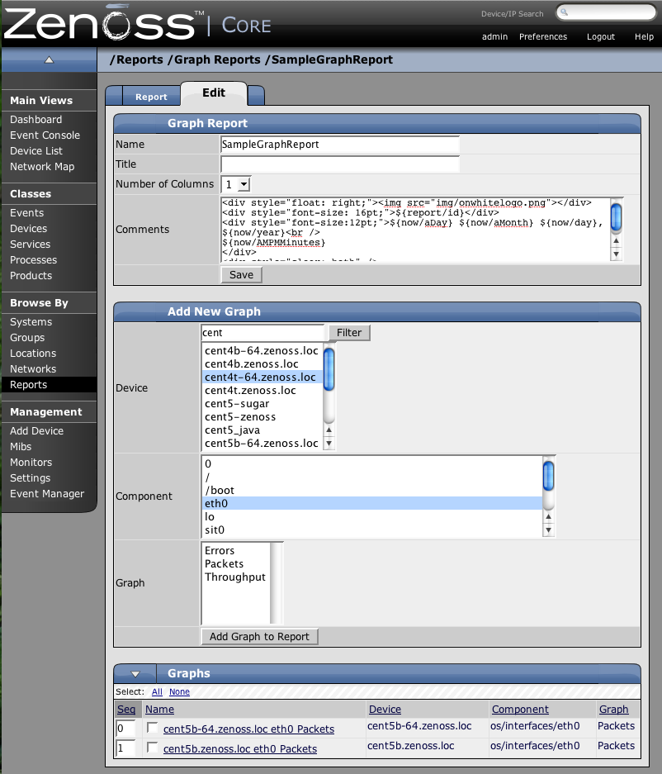Image resolution: width=662 pixels, height=774 pixels.
Task: Click the Select All link
Action: point(157,692)
